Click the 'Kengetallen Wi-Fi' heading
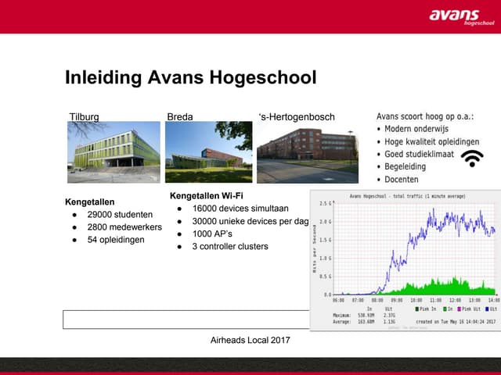501x375 pixels. coord(206,195)
